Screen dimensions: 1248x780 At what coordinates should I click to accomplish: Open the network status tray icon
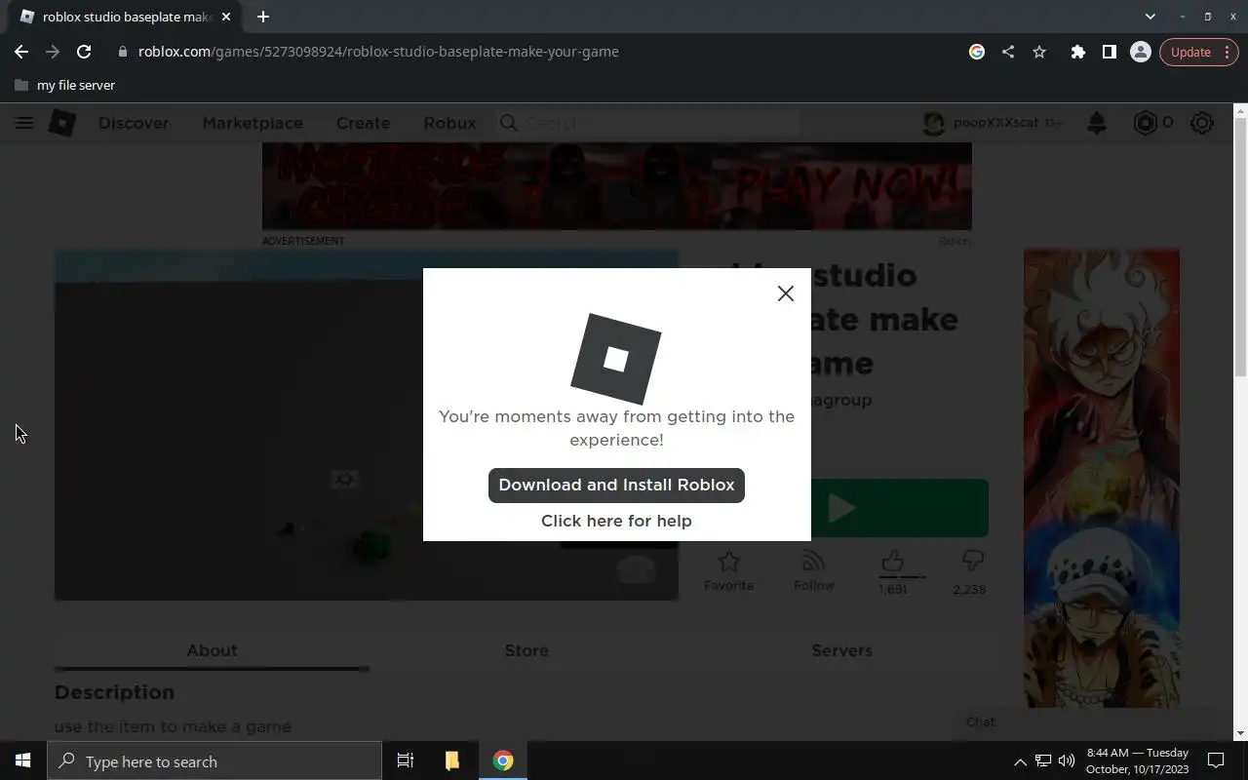(1043, 761)
